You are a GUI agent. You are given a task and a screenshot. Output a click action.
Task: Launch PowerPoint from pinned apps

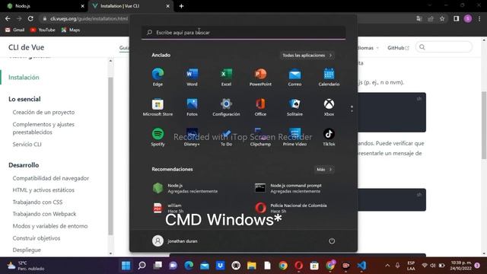(260, 77)
